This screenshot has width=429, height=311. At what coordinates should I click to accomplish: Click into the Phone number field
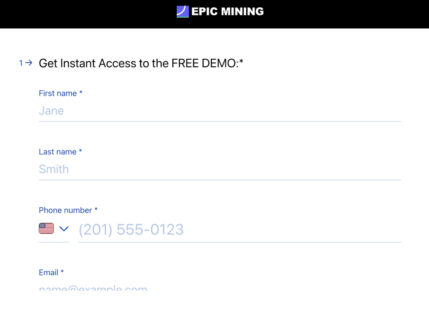(239, 229)
